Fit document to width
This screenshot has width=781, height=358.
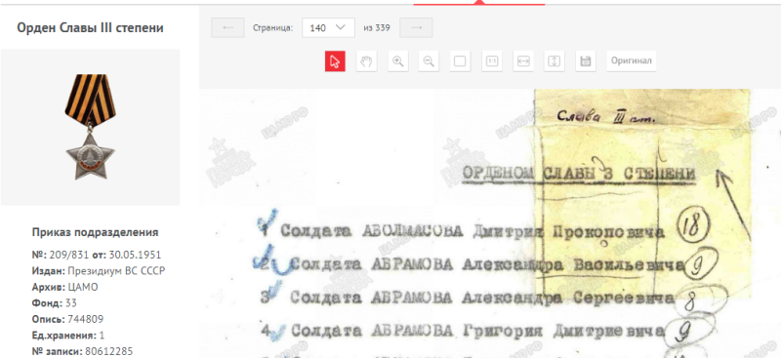pos(523,61)
